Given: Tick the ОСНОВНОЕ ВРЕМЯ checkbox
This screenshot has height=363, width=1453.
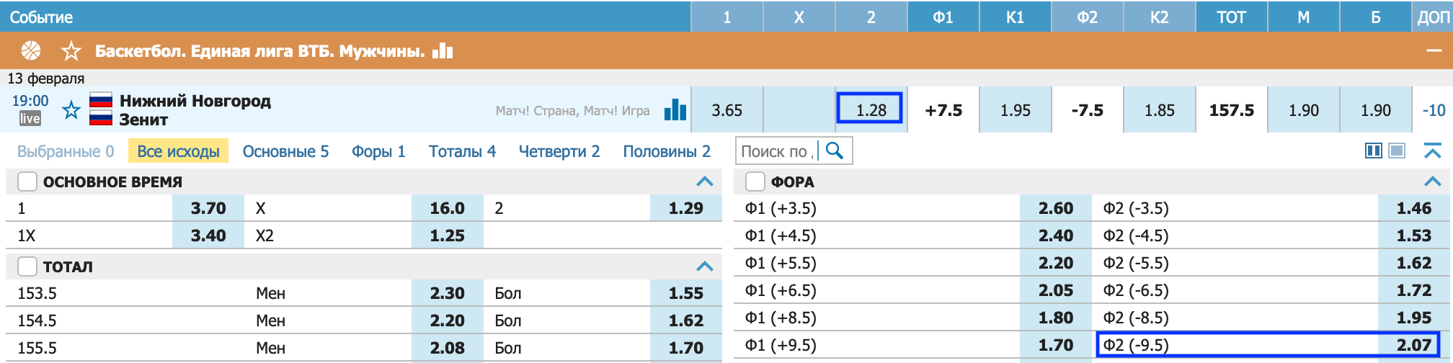Looking at the screenshot, I should (x=27, y=181).
